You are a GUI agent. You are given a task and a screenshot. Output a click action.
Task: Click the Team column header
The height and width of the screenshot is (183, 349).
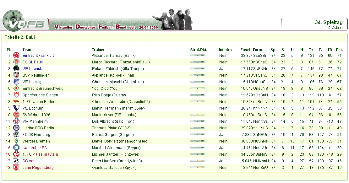pos(27,50)
